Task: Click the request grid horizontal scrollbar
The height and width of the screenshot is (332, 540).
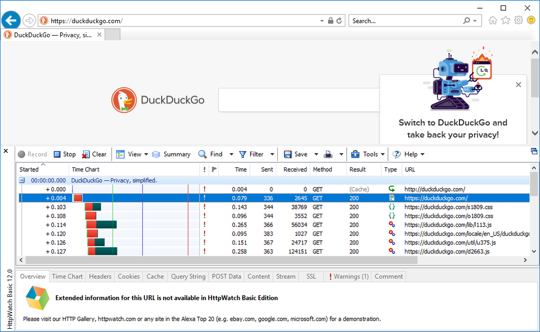Action: 222,260
